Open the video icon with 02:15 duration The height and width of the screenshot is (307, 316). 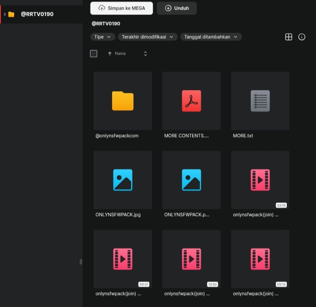tap(260, 180)
